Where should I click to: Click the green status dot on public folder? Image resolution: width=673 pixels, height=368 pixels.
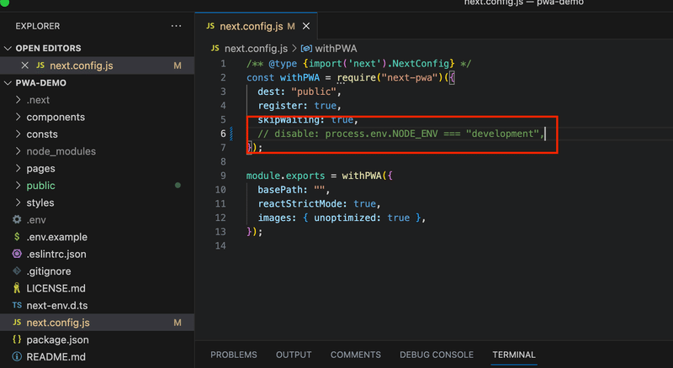[x=178, y=186]
